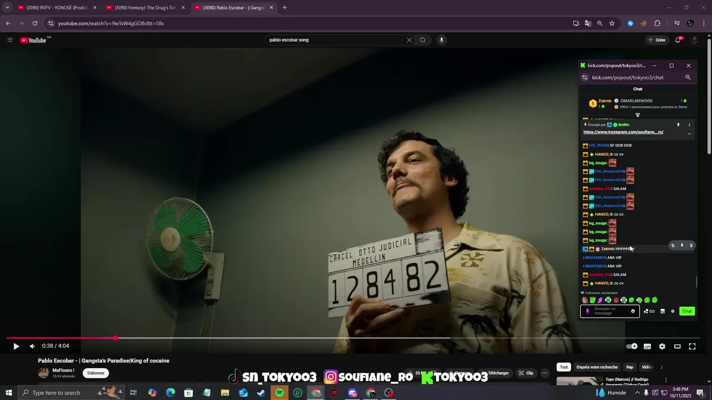Open YouTube hamburger guide menu
Image resolution: width=712 pixels, height=400 pixels.
point(10,40)
